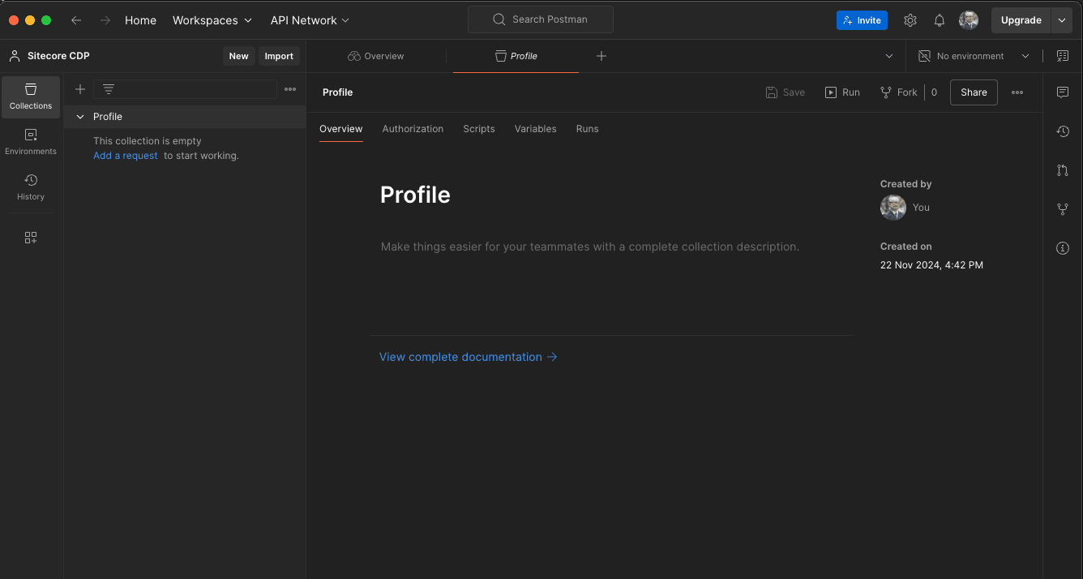This screenshot has height=579, width=1083.
Task: Collapse the Profile collection tree item
Action: (80, 117)
